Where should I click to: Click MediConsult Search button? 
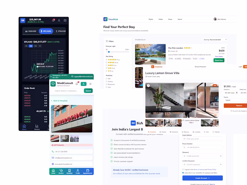tap(88, 91)
